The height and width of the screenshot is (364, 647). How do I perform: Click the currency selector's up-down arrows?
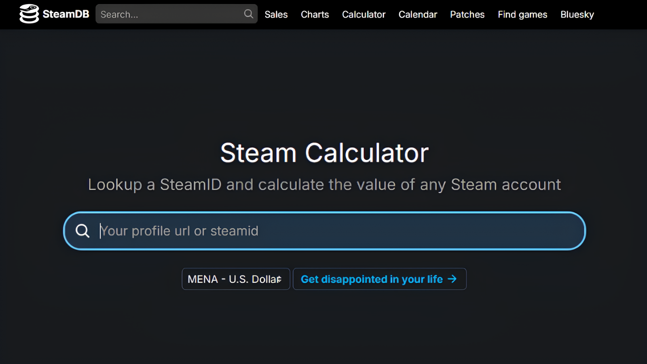pyautogui.click(x=279, y=279)
